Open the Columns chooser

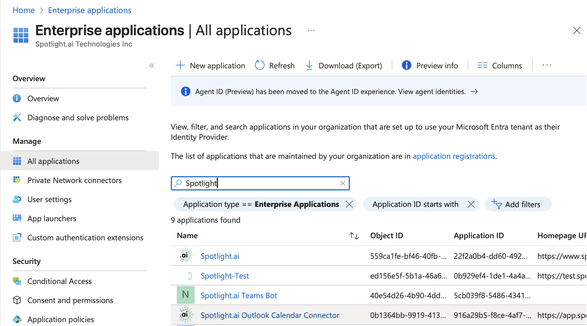(x=500, y=65)
